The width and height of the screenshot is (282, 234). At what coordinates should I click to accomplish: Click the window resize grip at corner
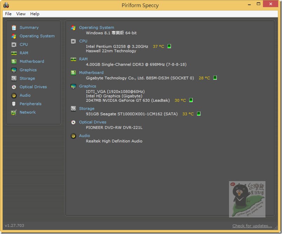pyautogui.click(x=276, y=228)
